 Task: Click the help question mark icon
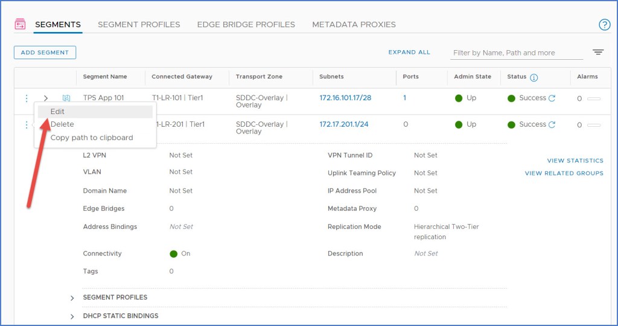pyautogui.click(x=604, y=25)
